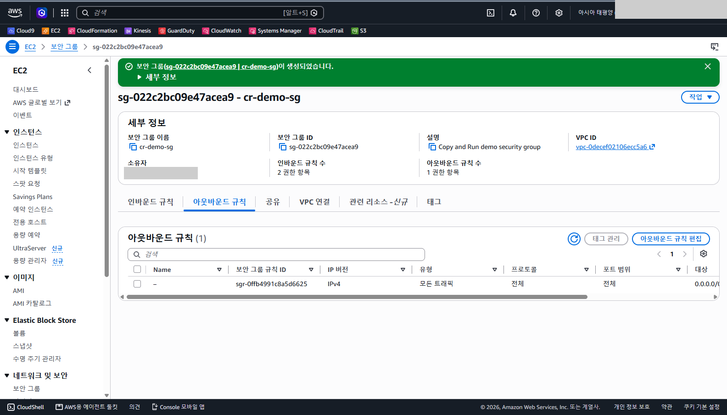The width and height of the screenshot is (727, 415).
Task: Collapse the 네트워크 및 보안 section
Action: click(x=7, y=376)
